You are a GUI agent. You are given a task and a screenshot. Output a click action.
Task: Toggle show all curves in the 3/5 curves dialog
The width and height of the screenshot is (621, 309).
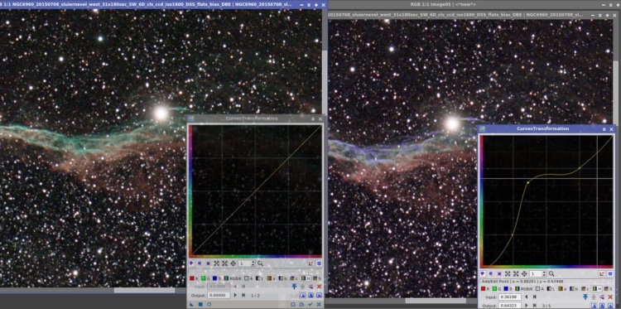tap(602, 273)
